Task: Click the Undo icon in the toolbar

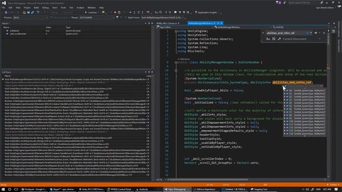Action: (38, 12)
